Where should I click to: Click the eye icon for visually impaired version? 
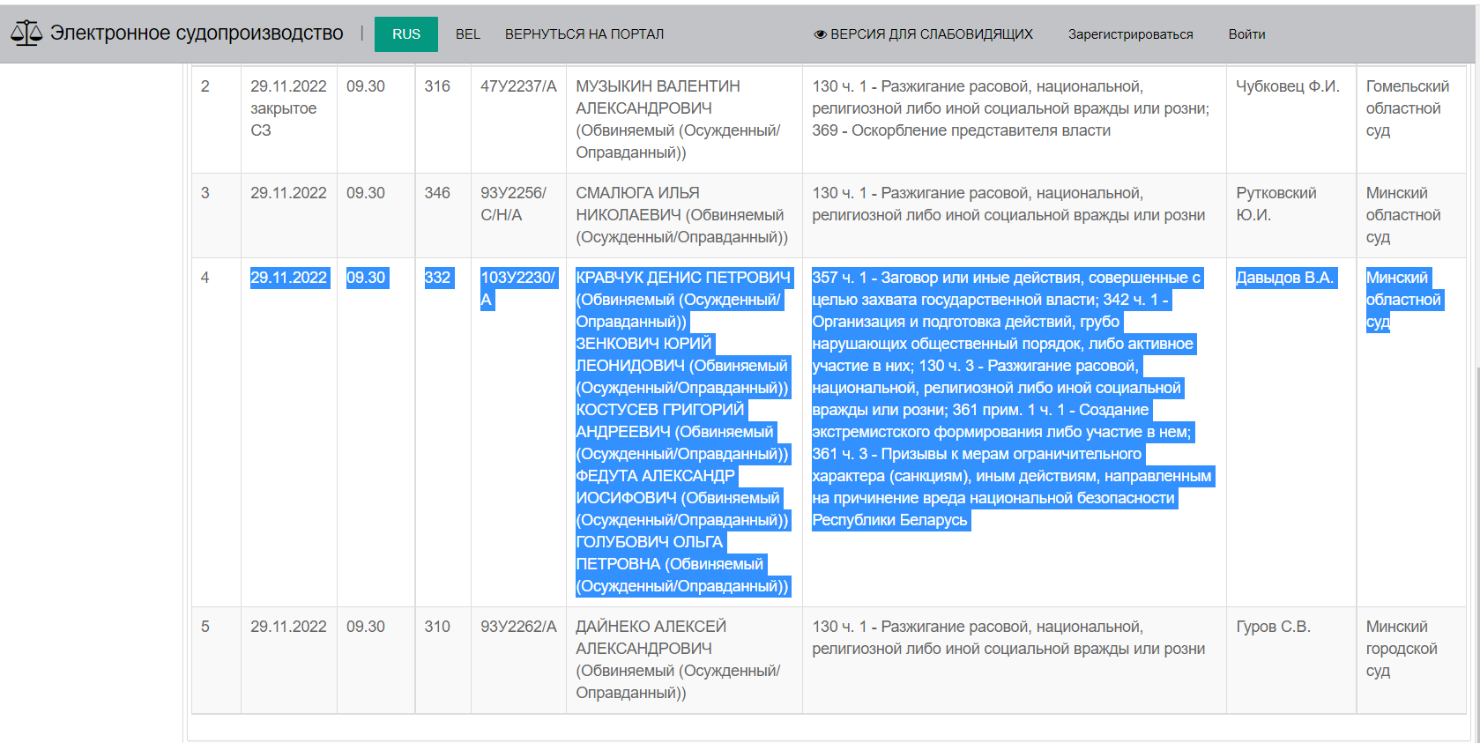(820, 34)
